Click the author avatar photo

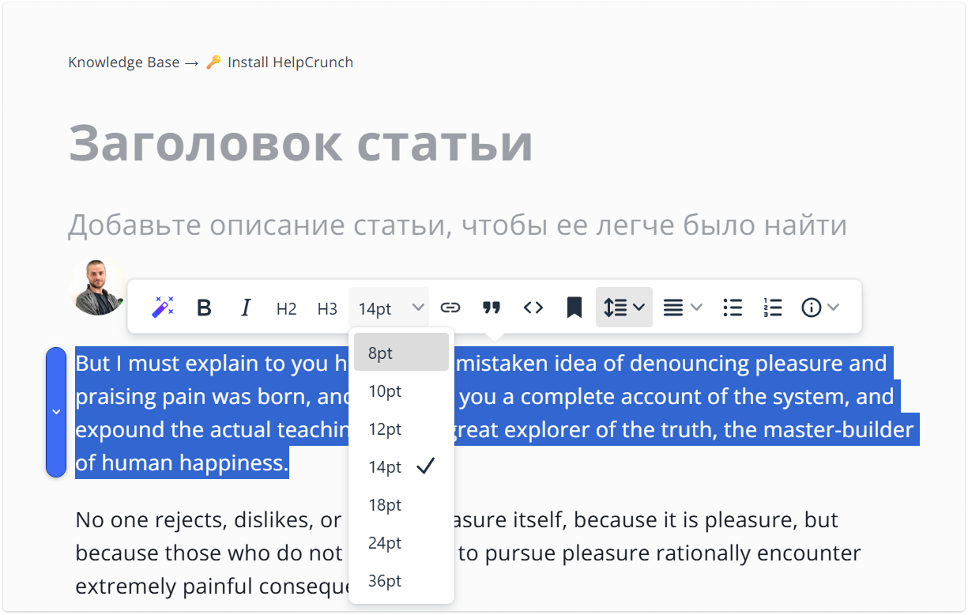click(97, 286)
